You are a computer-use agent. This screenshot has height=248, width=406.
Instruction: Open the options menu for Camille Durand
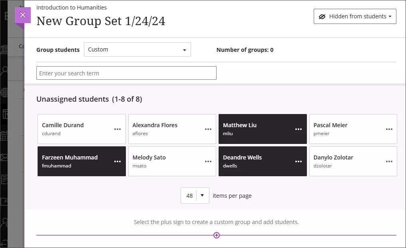pos(118,129)
